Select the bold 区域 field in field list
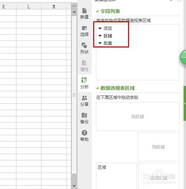This screenshot has width=186, height=189. [x=108, y=36]
